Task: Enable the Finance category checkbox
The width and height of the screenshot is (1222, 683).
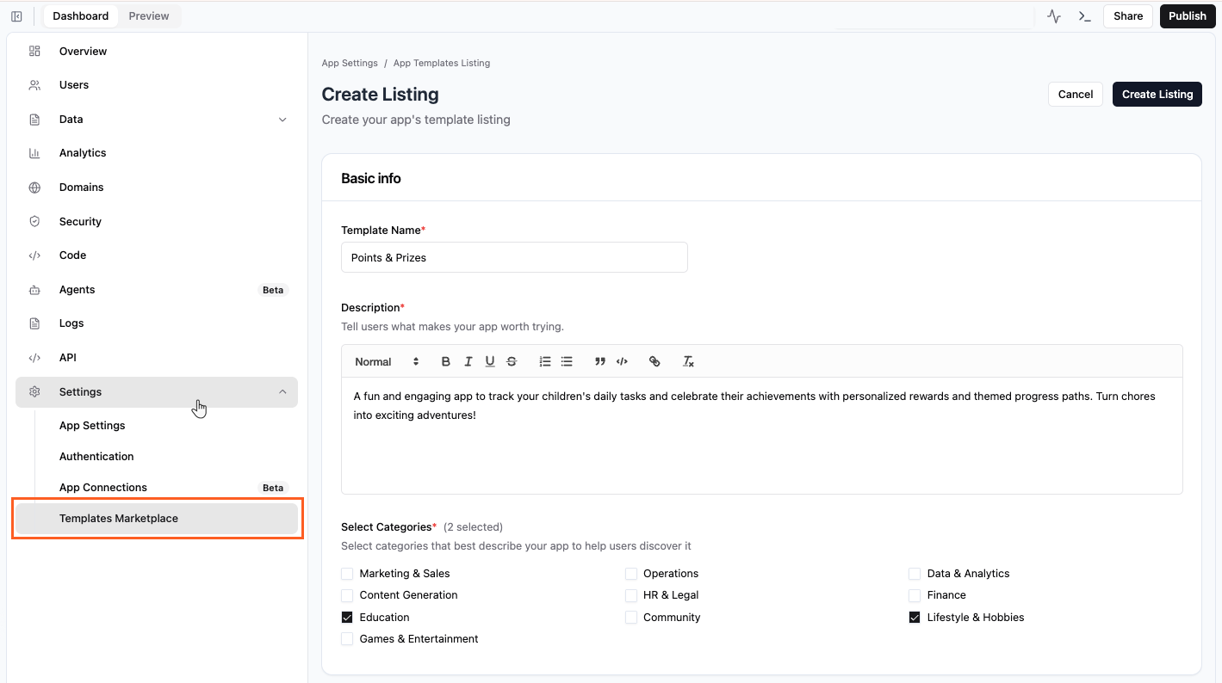Action: pyautogui.click(x=914, y=594)
